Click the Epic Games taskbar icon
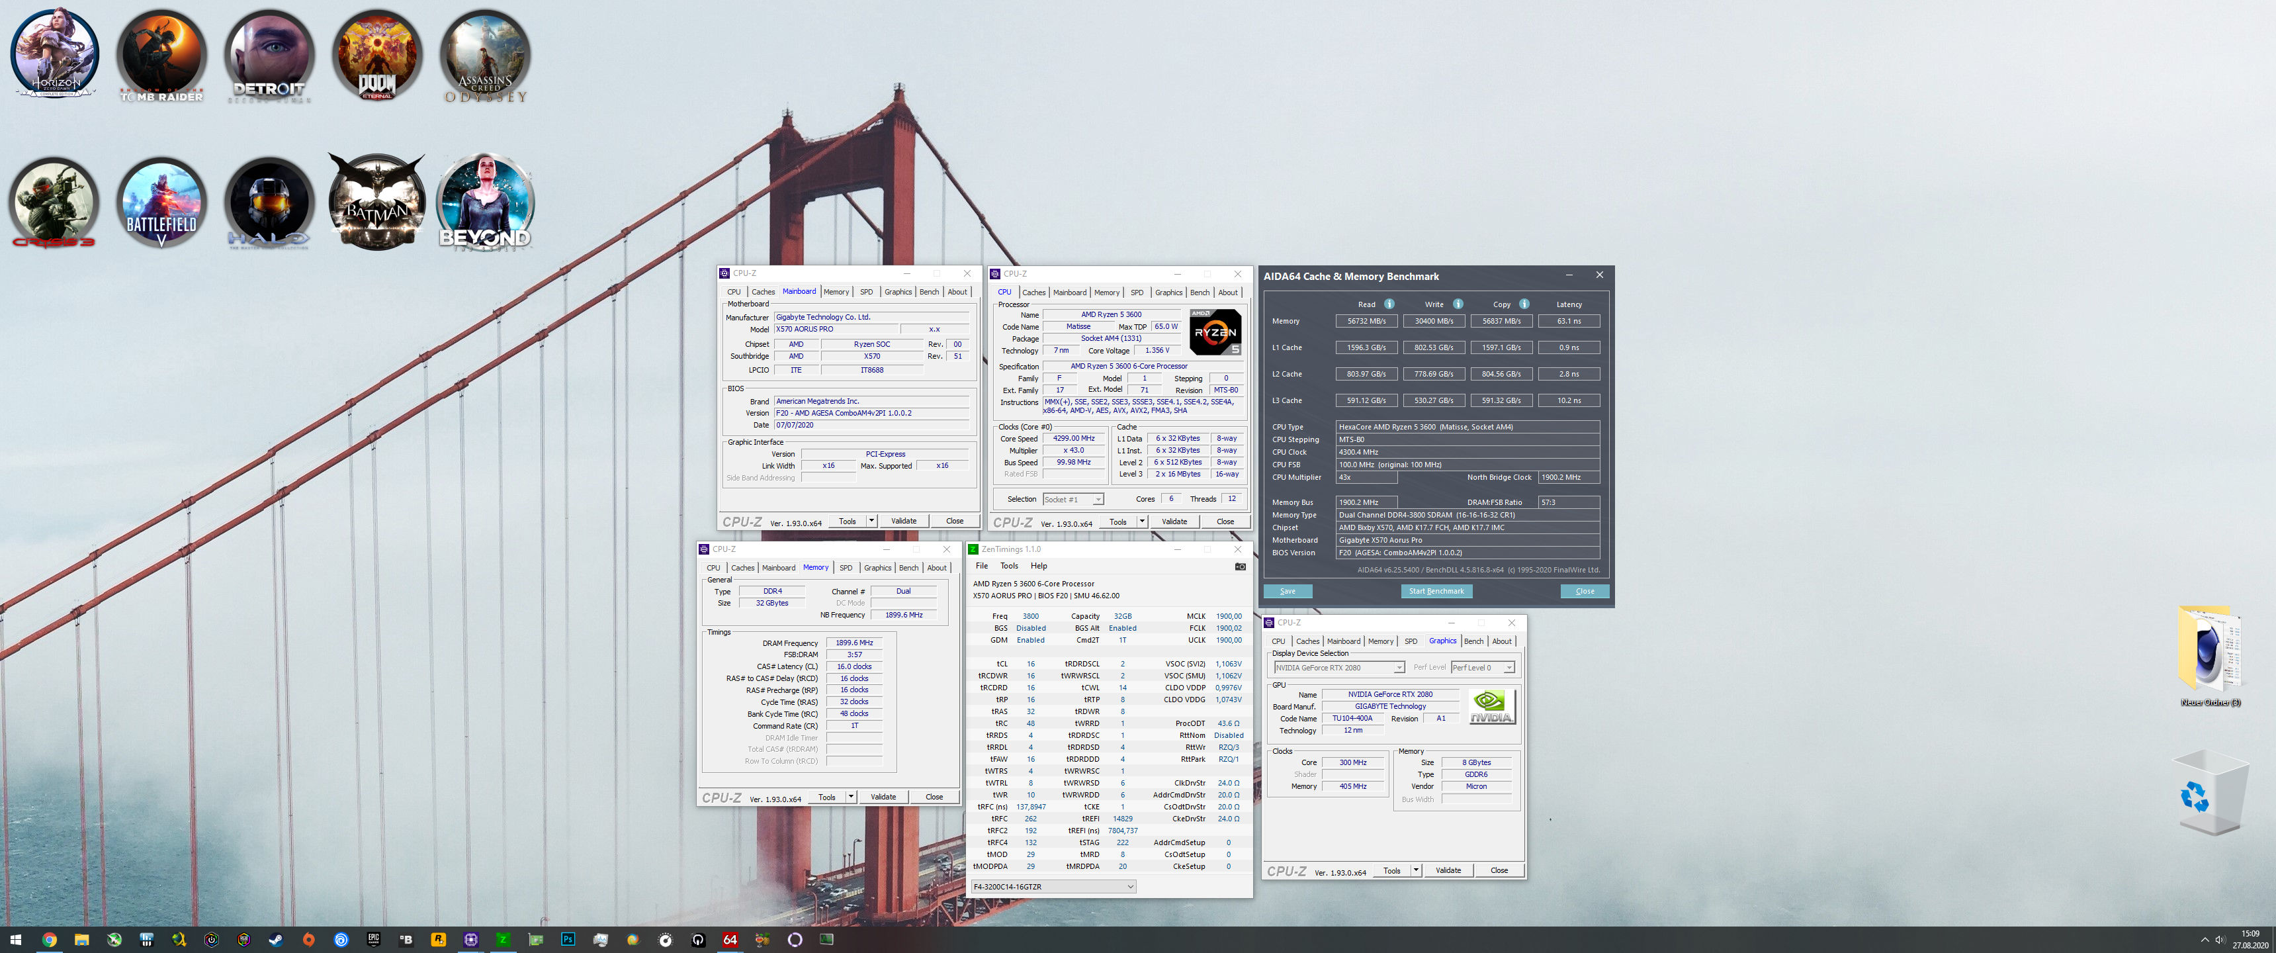The height and width of the screenshot is (953, 2276). 374,940
